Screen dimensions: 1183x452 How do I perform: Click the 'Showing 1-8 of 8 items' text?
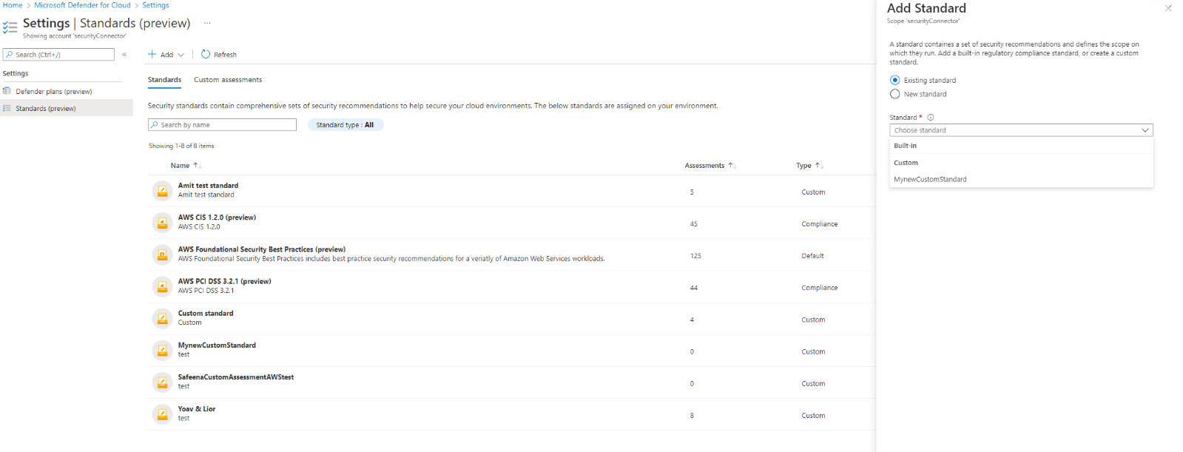(181, 146)
